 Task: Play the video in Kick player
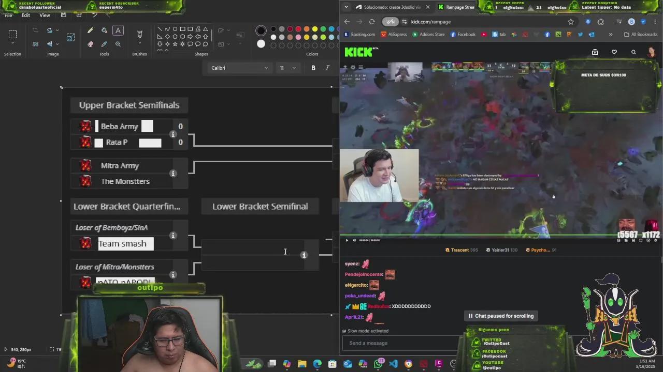click(x=347, y=240)
